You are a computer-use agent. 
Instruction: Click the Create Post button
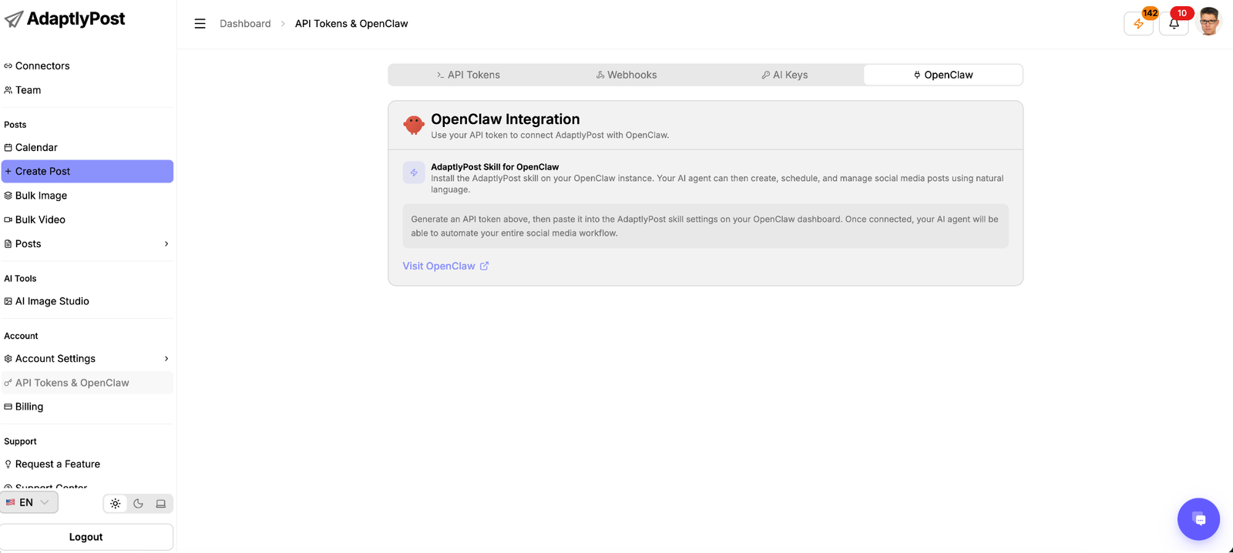[x=87, y=172]
